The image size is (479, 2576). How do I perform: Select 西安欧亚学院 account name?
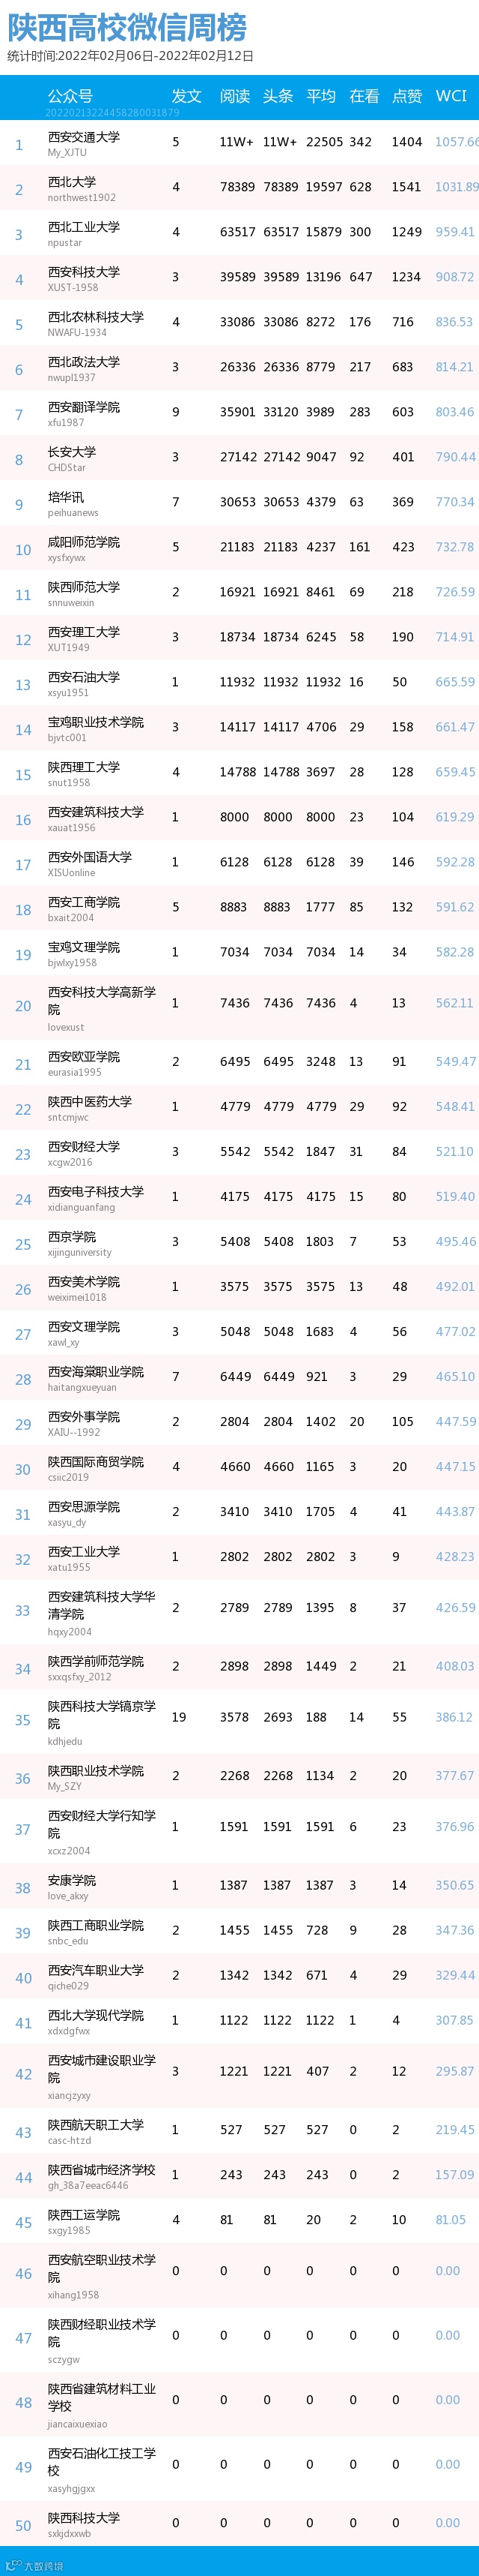84,1057
